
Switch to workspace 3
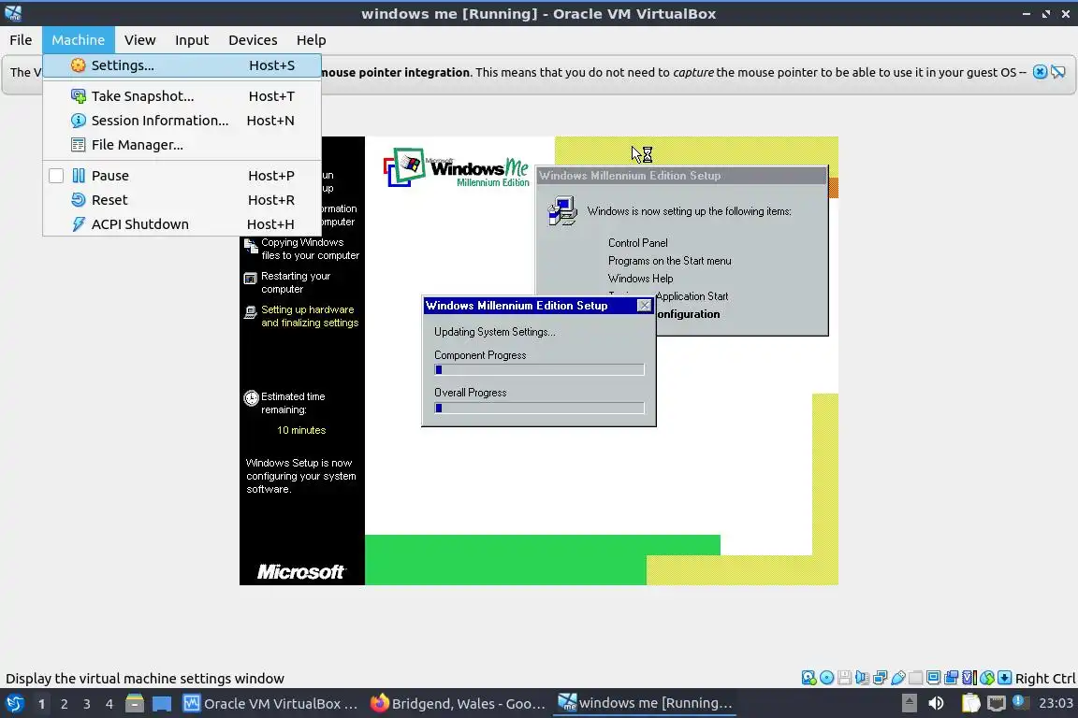click(87, 704)
